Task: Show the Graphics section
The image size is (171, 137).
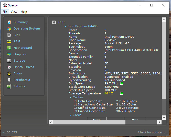Action: pyautogui.click(x=20, y=54)
